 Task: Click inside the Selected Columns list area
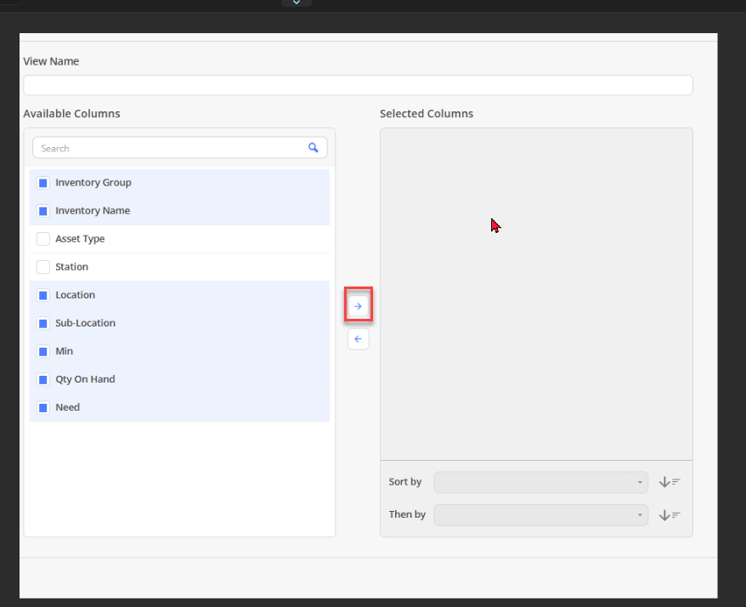[x=536, y=294]
